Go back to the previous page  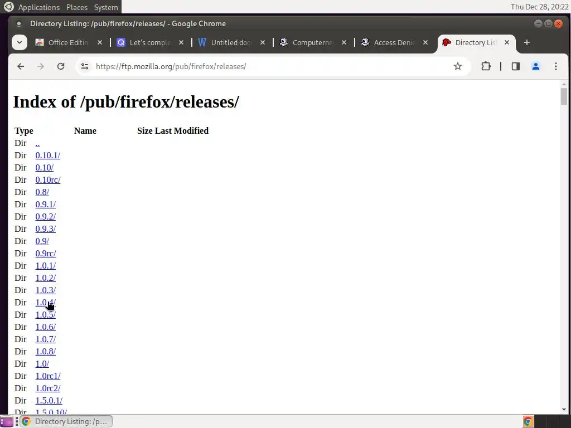tap(21, 66)
